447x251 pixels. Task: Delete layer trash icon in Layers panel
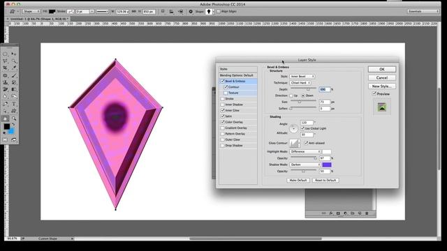(367, 213)
